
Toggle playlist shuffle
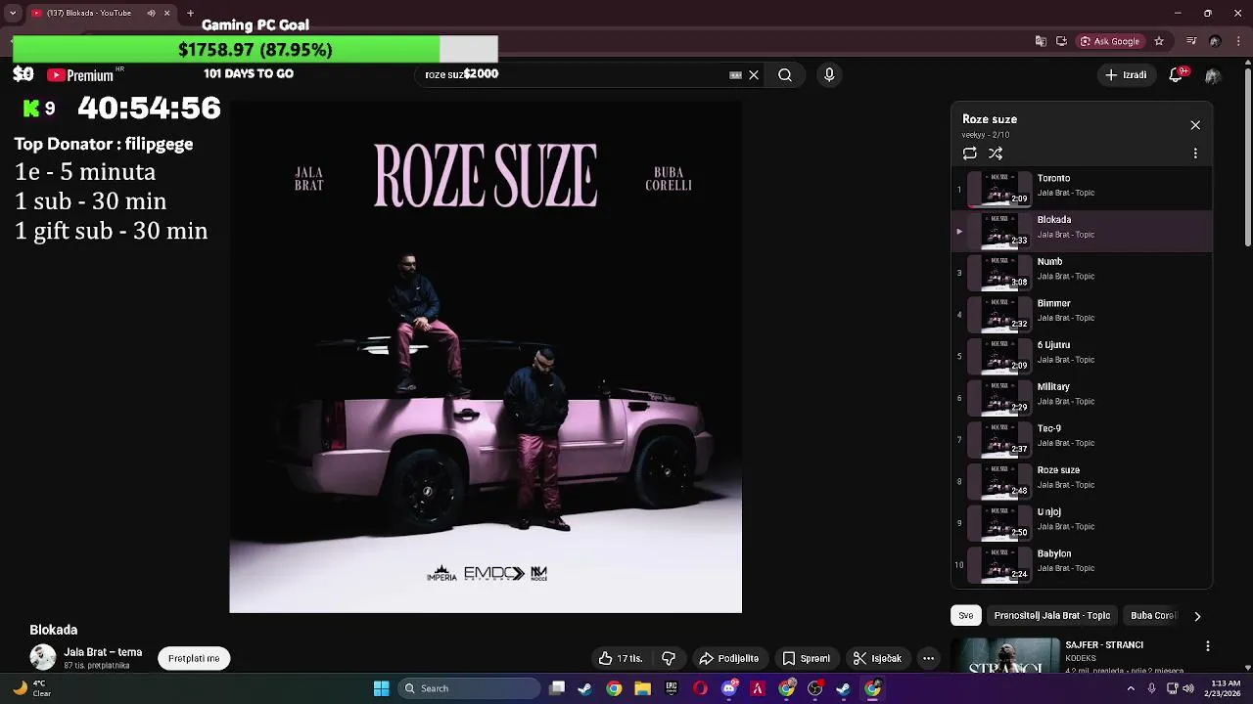(x=996, y=154)
